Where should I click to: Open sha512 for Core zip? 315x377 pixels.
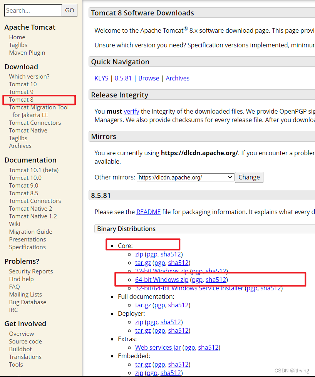click(x=171, y=254)
